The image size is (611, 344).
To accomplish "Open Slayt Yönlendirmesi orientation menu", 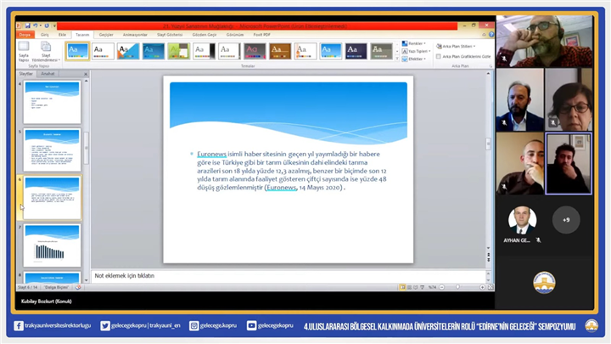I will [x=46, y=52].
